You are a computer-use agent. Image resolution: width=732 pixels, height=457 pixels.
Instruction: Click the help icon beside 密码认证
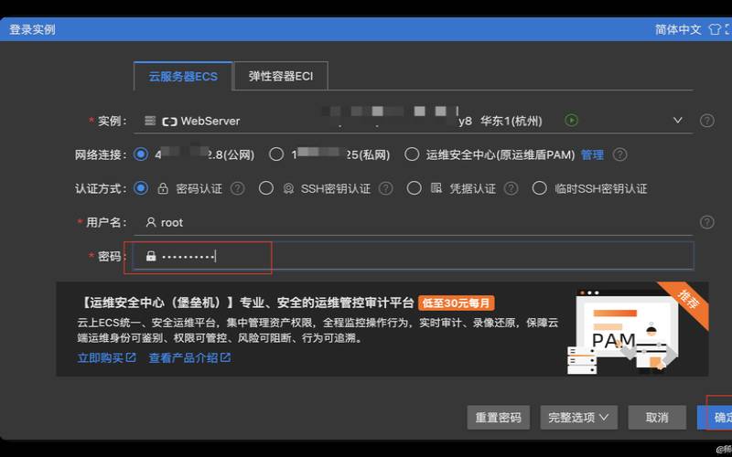237,188
